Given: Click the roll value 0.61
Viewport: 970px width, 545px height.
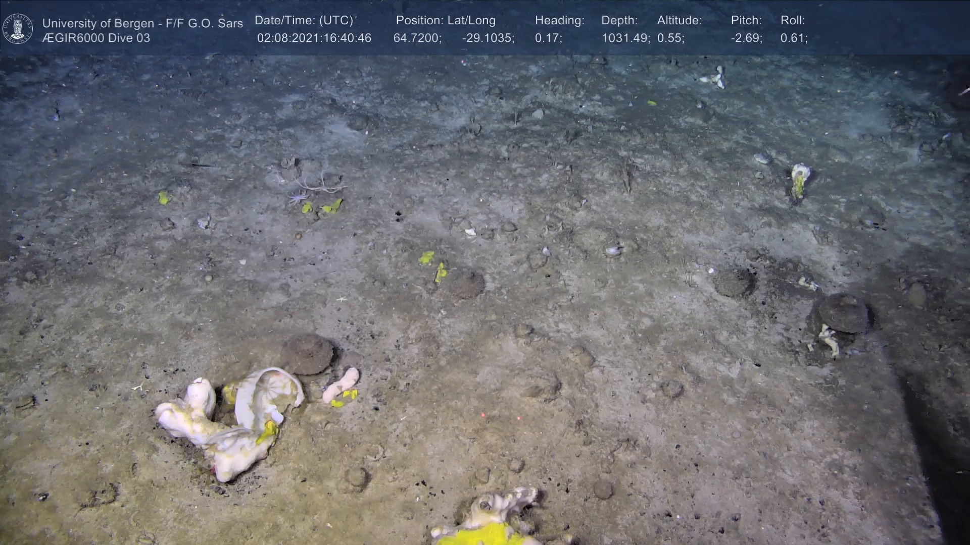Looking at the screenshot, I should click(794, 38).
